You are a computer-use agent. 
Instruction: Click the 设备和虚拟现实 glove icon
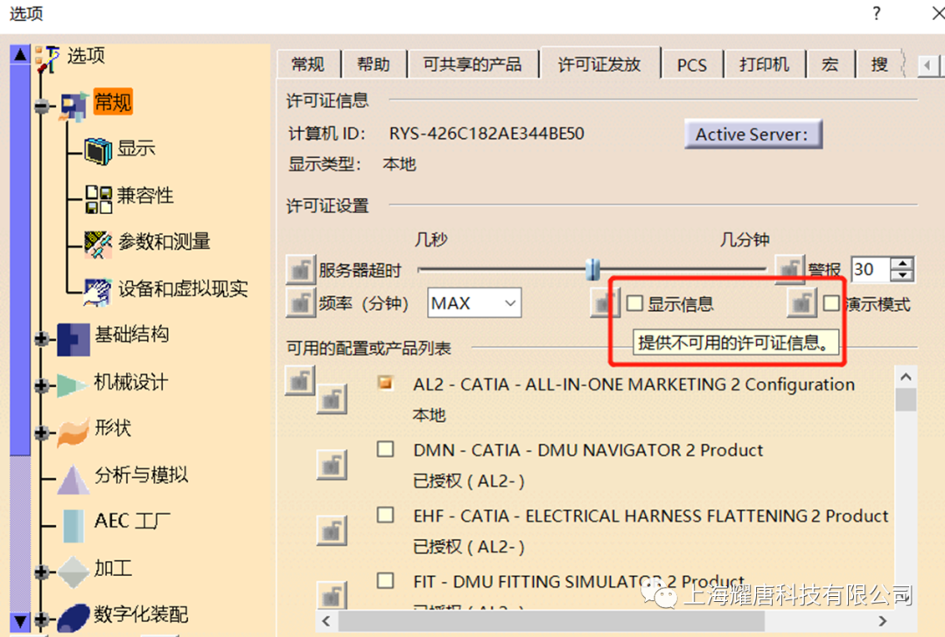(98, 291)
